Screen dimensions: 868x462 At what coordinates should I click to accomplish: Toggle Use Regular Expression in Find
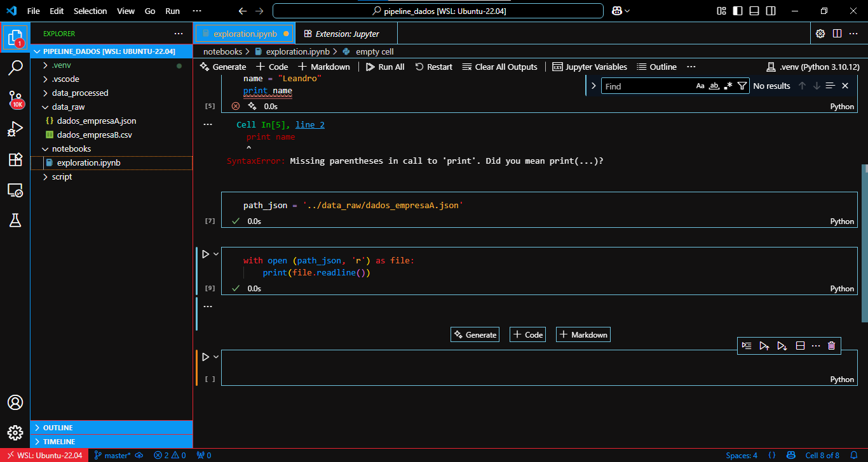click(x=728, y=86)
